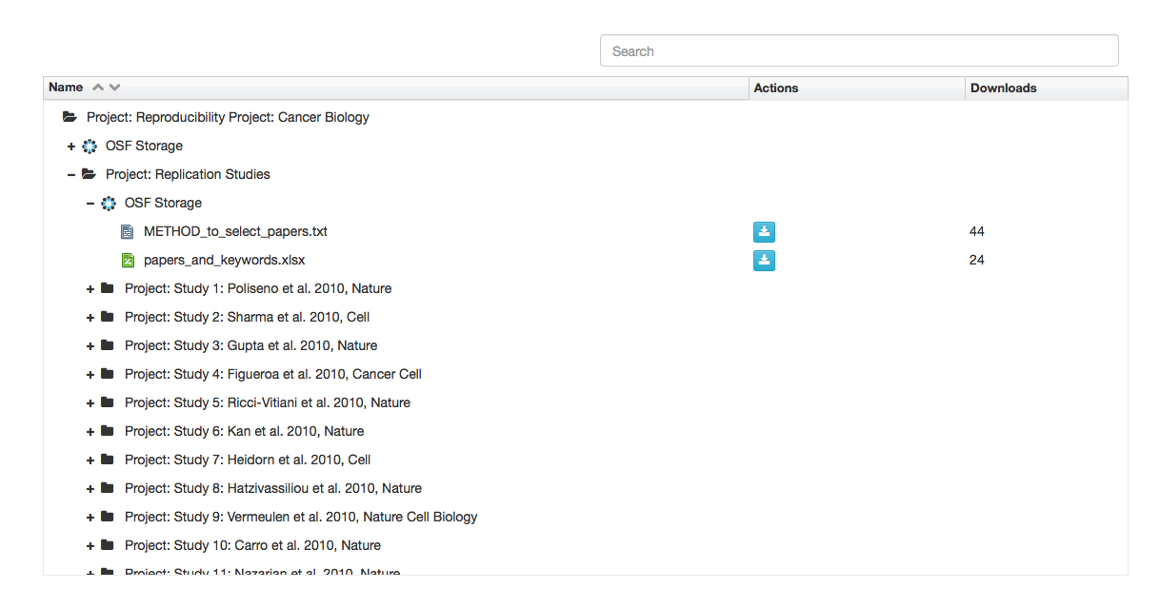Image resolution: width=1160 pixels, height=608 pixels.
Task: Download papers_and_keywords.xlsx using its download button
Action: click(764, 260)
